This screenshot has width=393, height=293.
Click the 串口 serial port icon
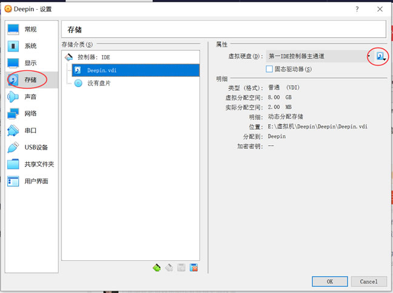(x=13, y=130)
